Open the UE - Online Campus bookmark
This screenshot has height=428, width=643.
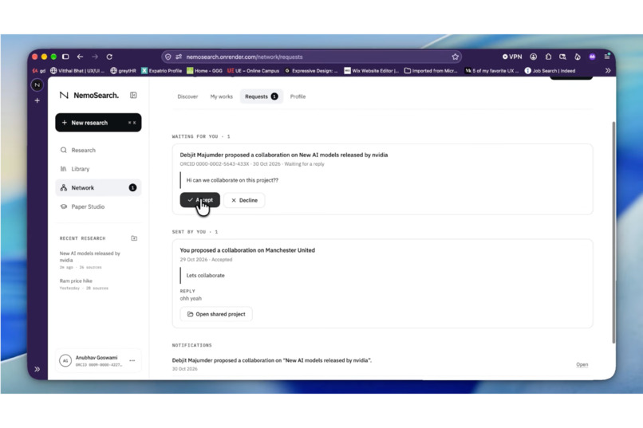point(253,70)
